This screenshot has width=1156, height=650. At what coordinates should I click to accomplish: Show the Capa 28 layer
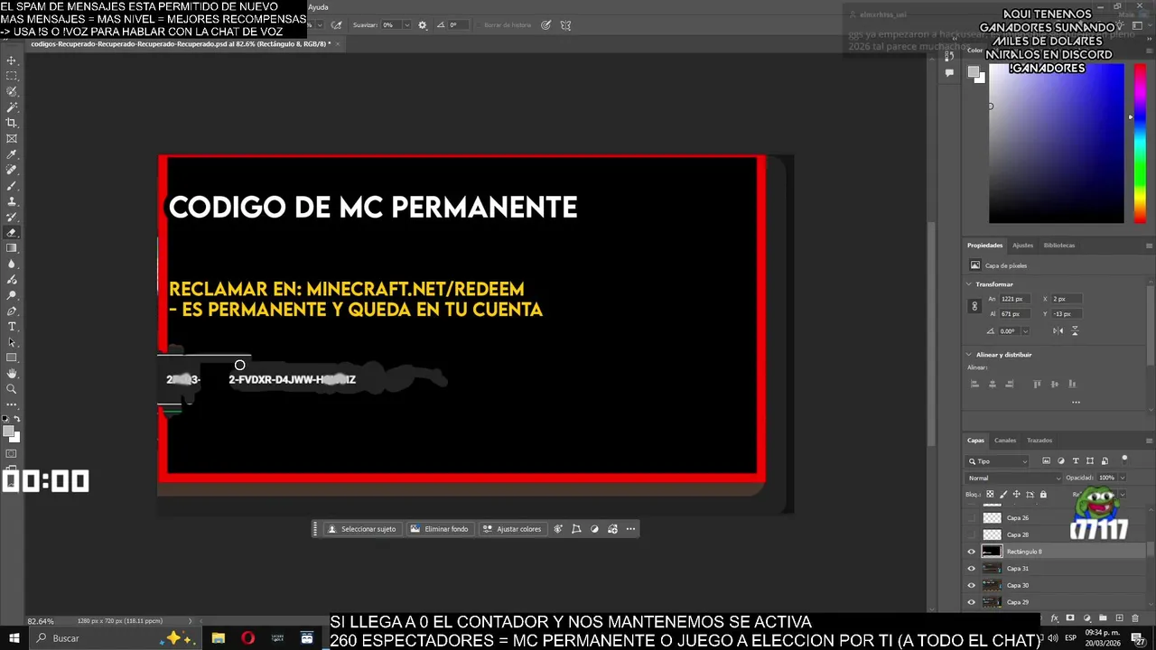click(x=972, y=534)
